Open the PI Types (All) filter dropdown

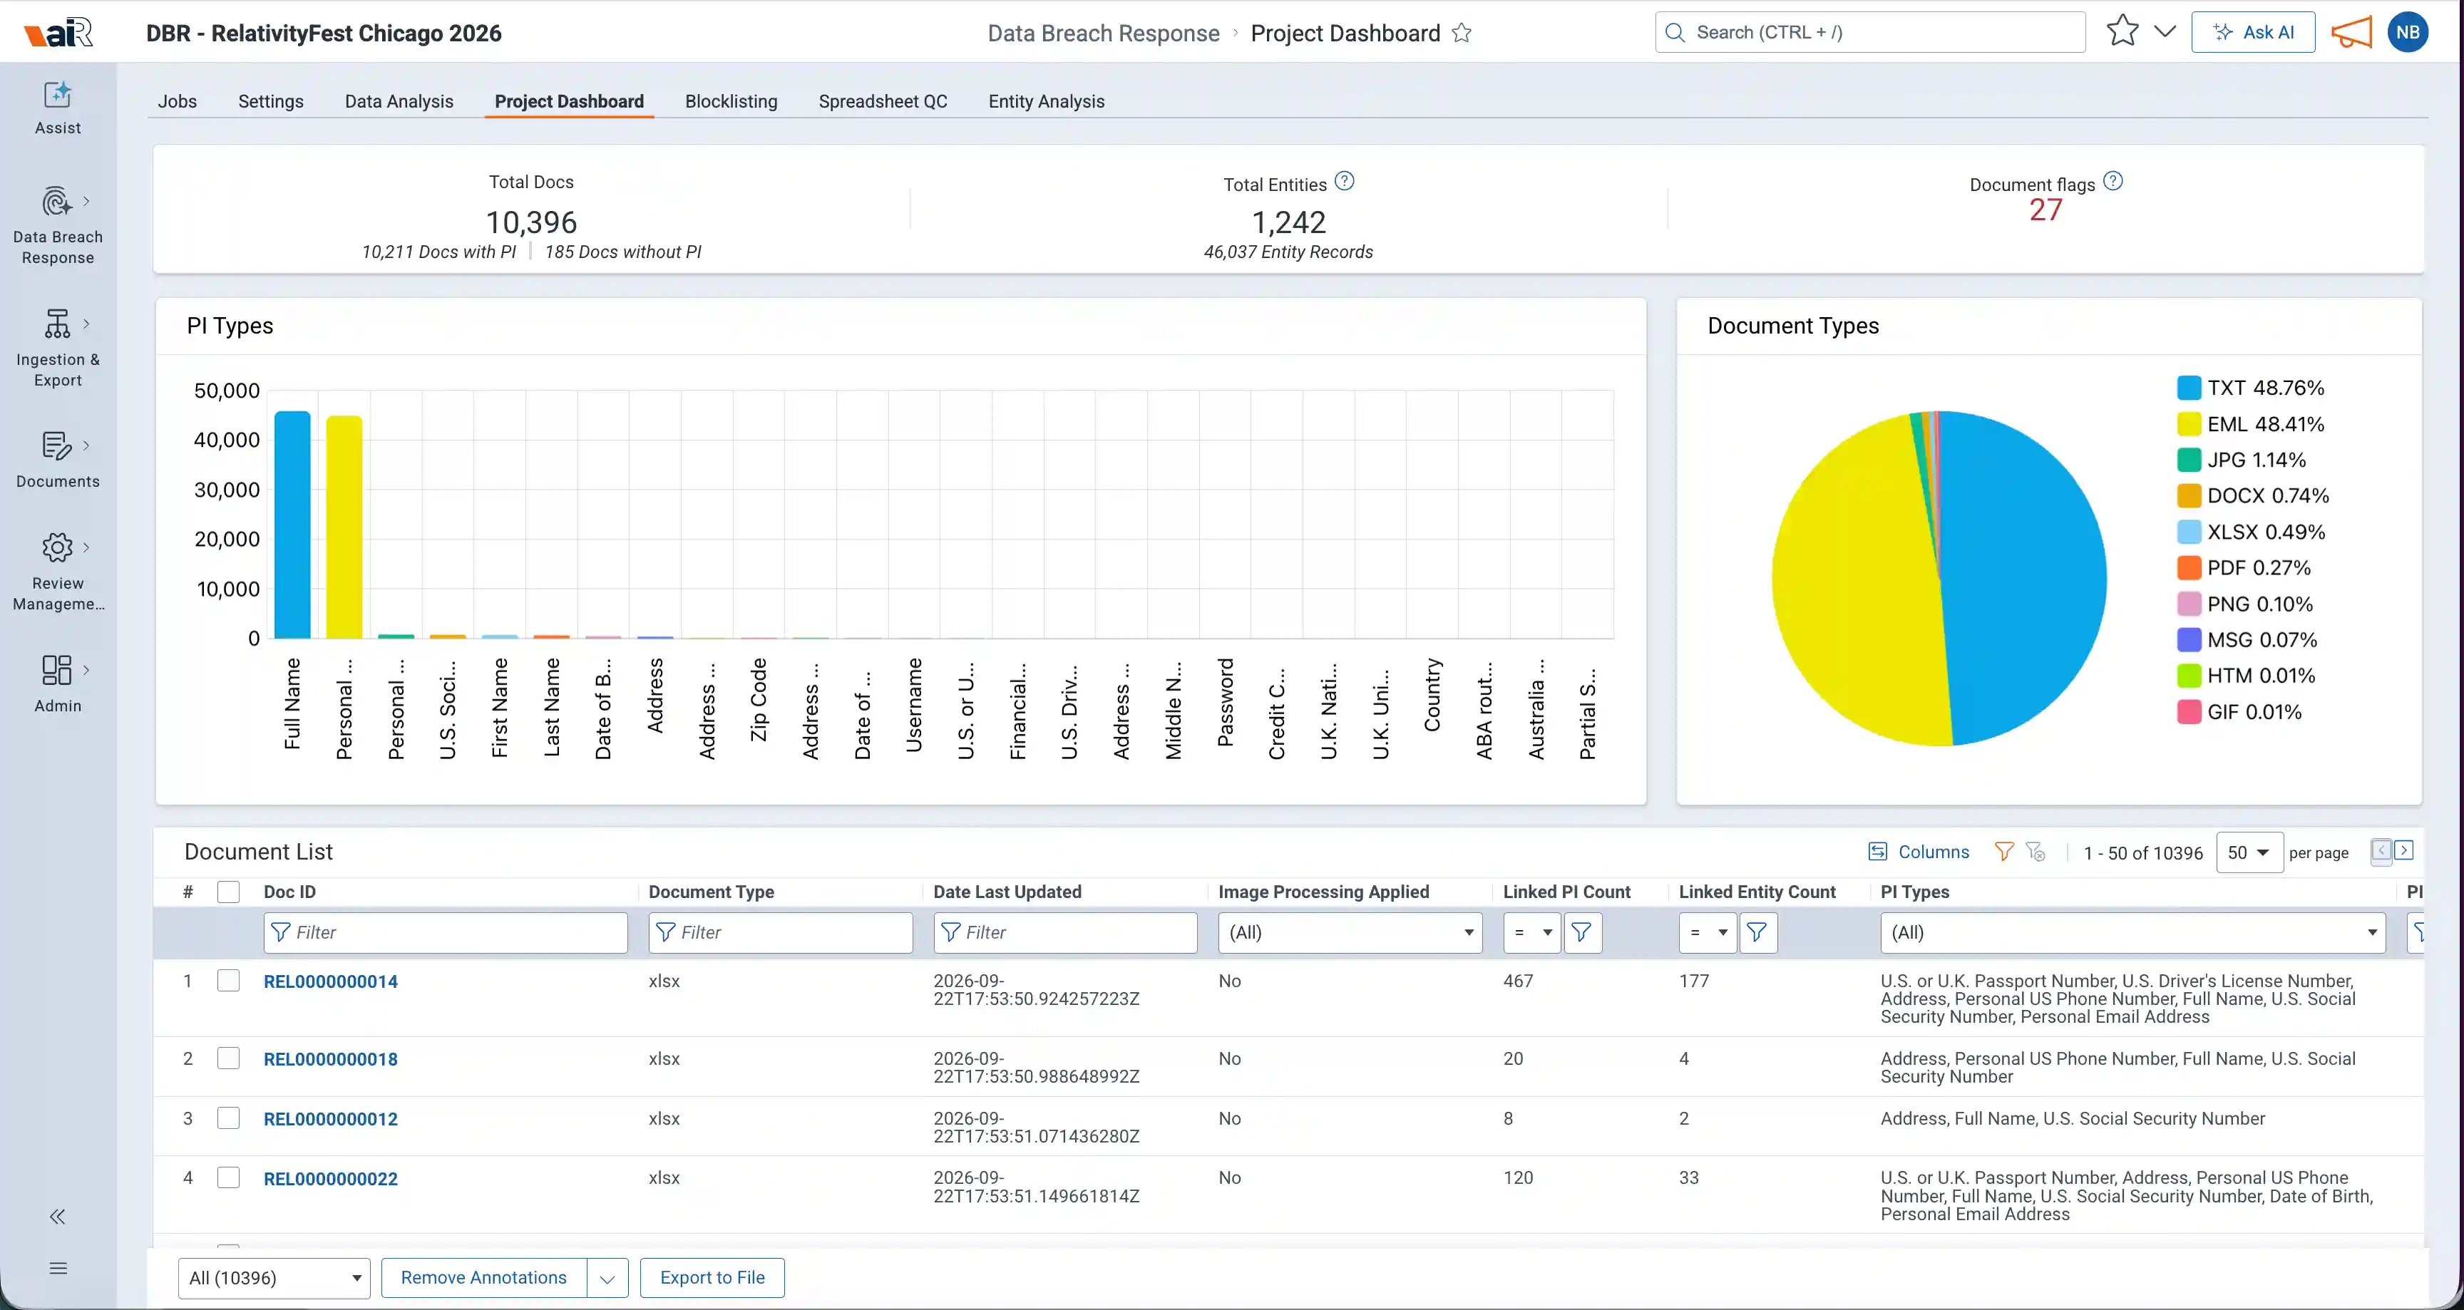click(2132, 932)
